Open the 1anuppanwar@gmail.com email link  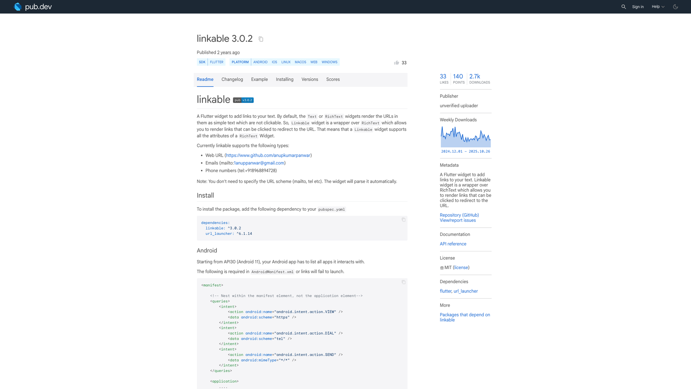coord(258,163)
